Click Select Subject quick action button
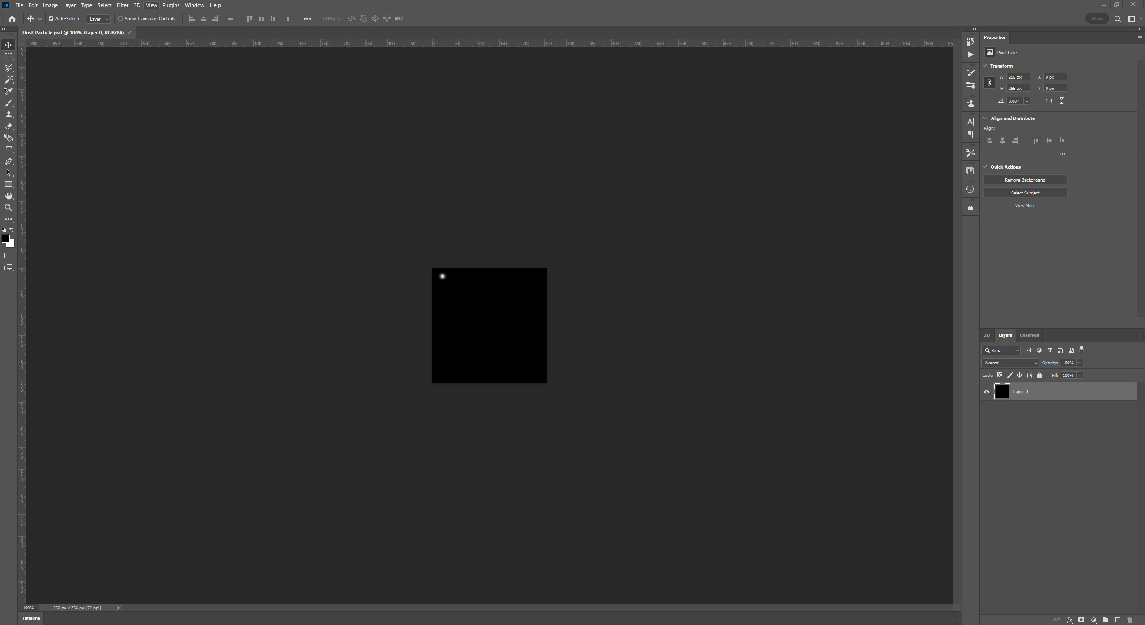This screenshot has width=1145, height=625. 1025,192
